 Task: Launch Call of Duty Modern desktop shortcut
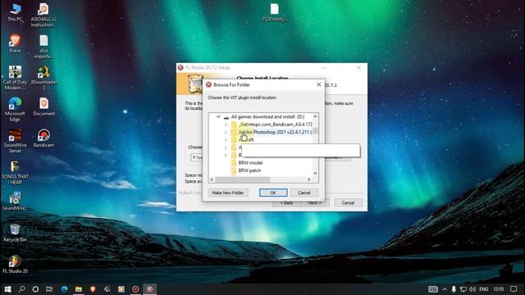(15, 78)
